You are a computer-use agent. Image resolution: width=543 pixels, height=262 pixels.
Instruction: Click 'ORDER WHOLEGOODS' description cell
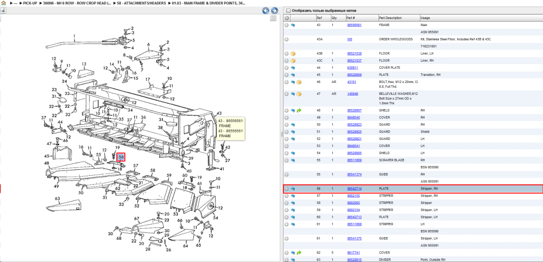[395, 40]
